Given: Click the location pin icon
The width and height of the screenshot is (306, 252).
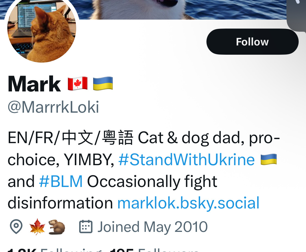Looking at the screenshot, I should point(16,227).
